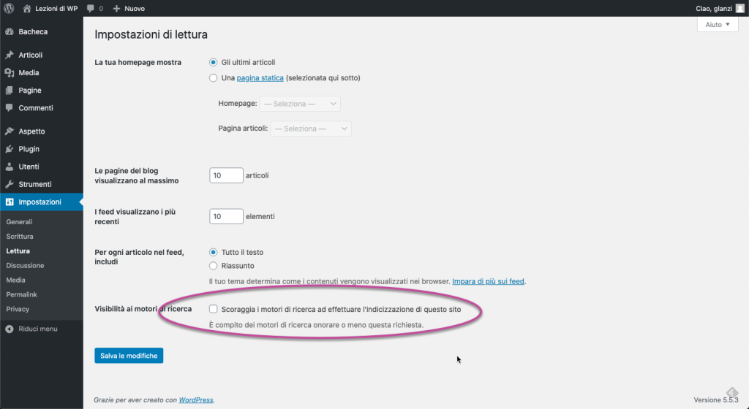The width and height of the screenshot is (749, 409).
Task: Open Commenti menu item
Action: (36, 108)
